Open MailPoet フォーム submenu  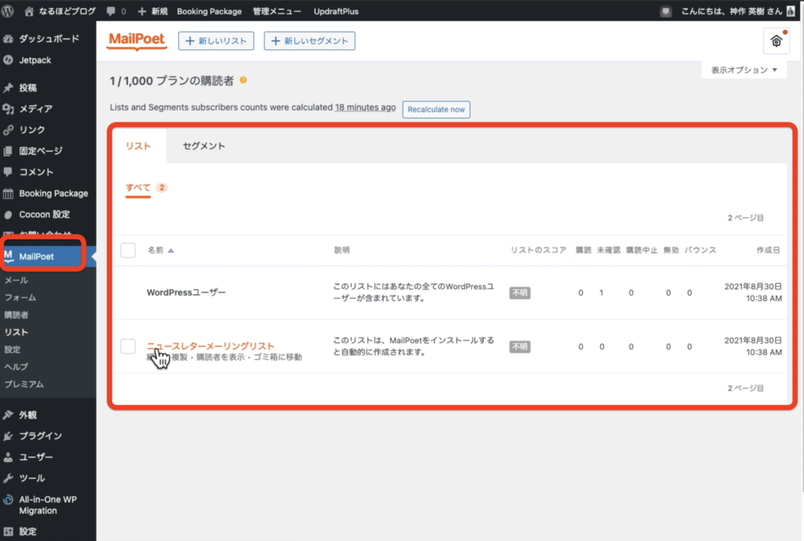click(20, 297)
